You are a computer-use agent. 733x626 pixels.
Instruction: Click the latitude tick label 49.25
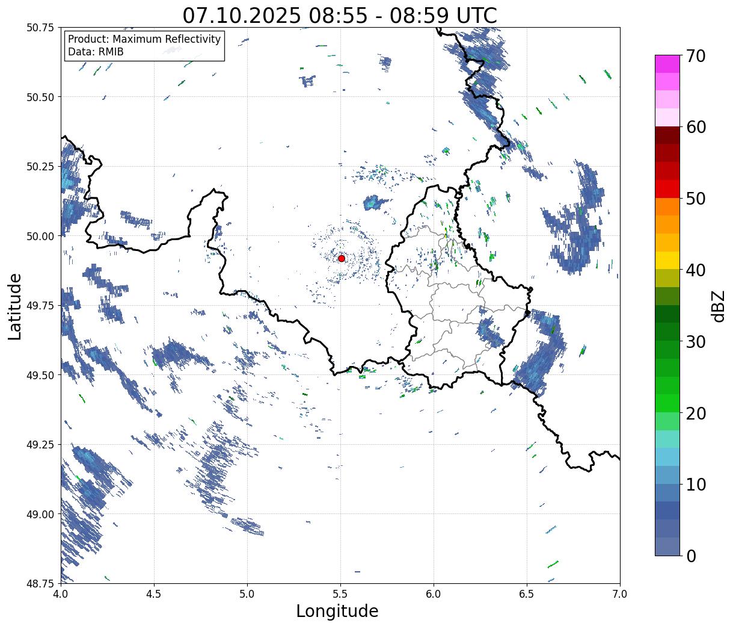[x=40, y=445]
